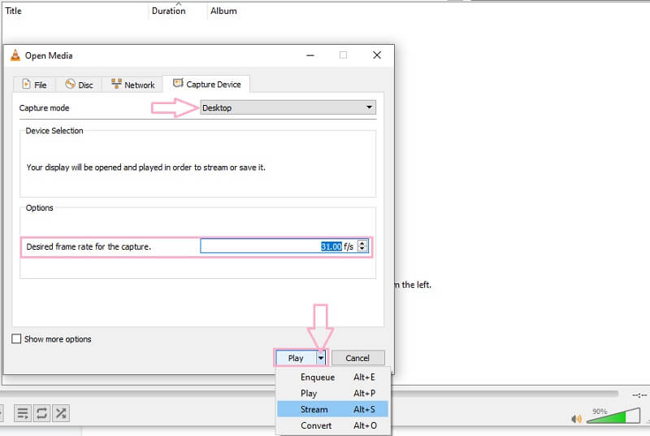
Task: Close the Open Media dialog
Action: point(376,55)
